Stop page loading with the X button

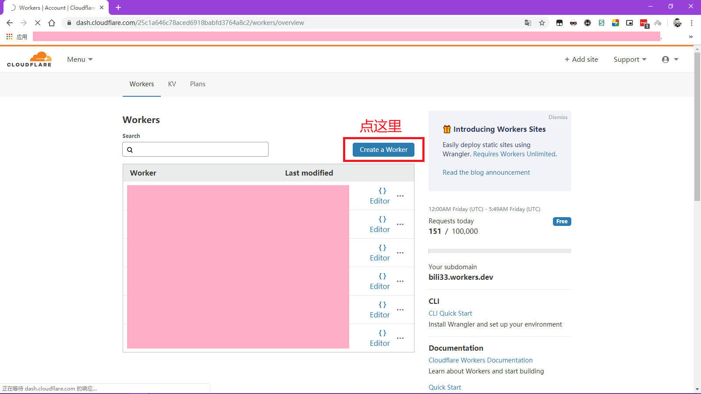click(38, 23)
